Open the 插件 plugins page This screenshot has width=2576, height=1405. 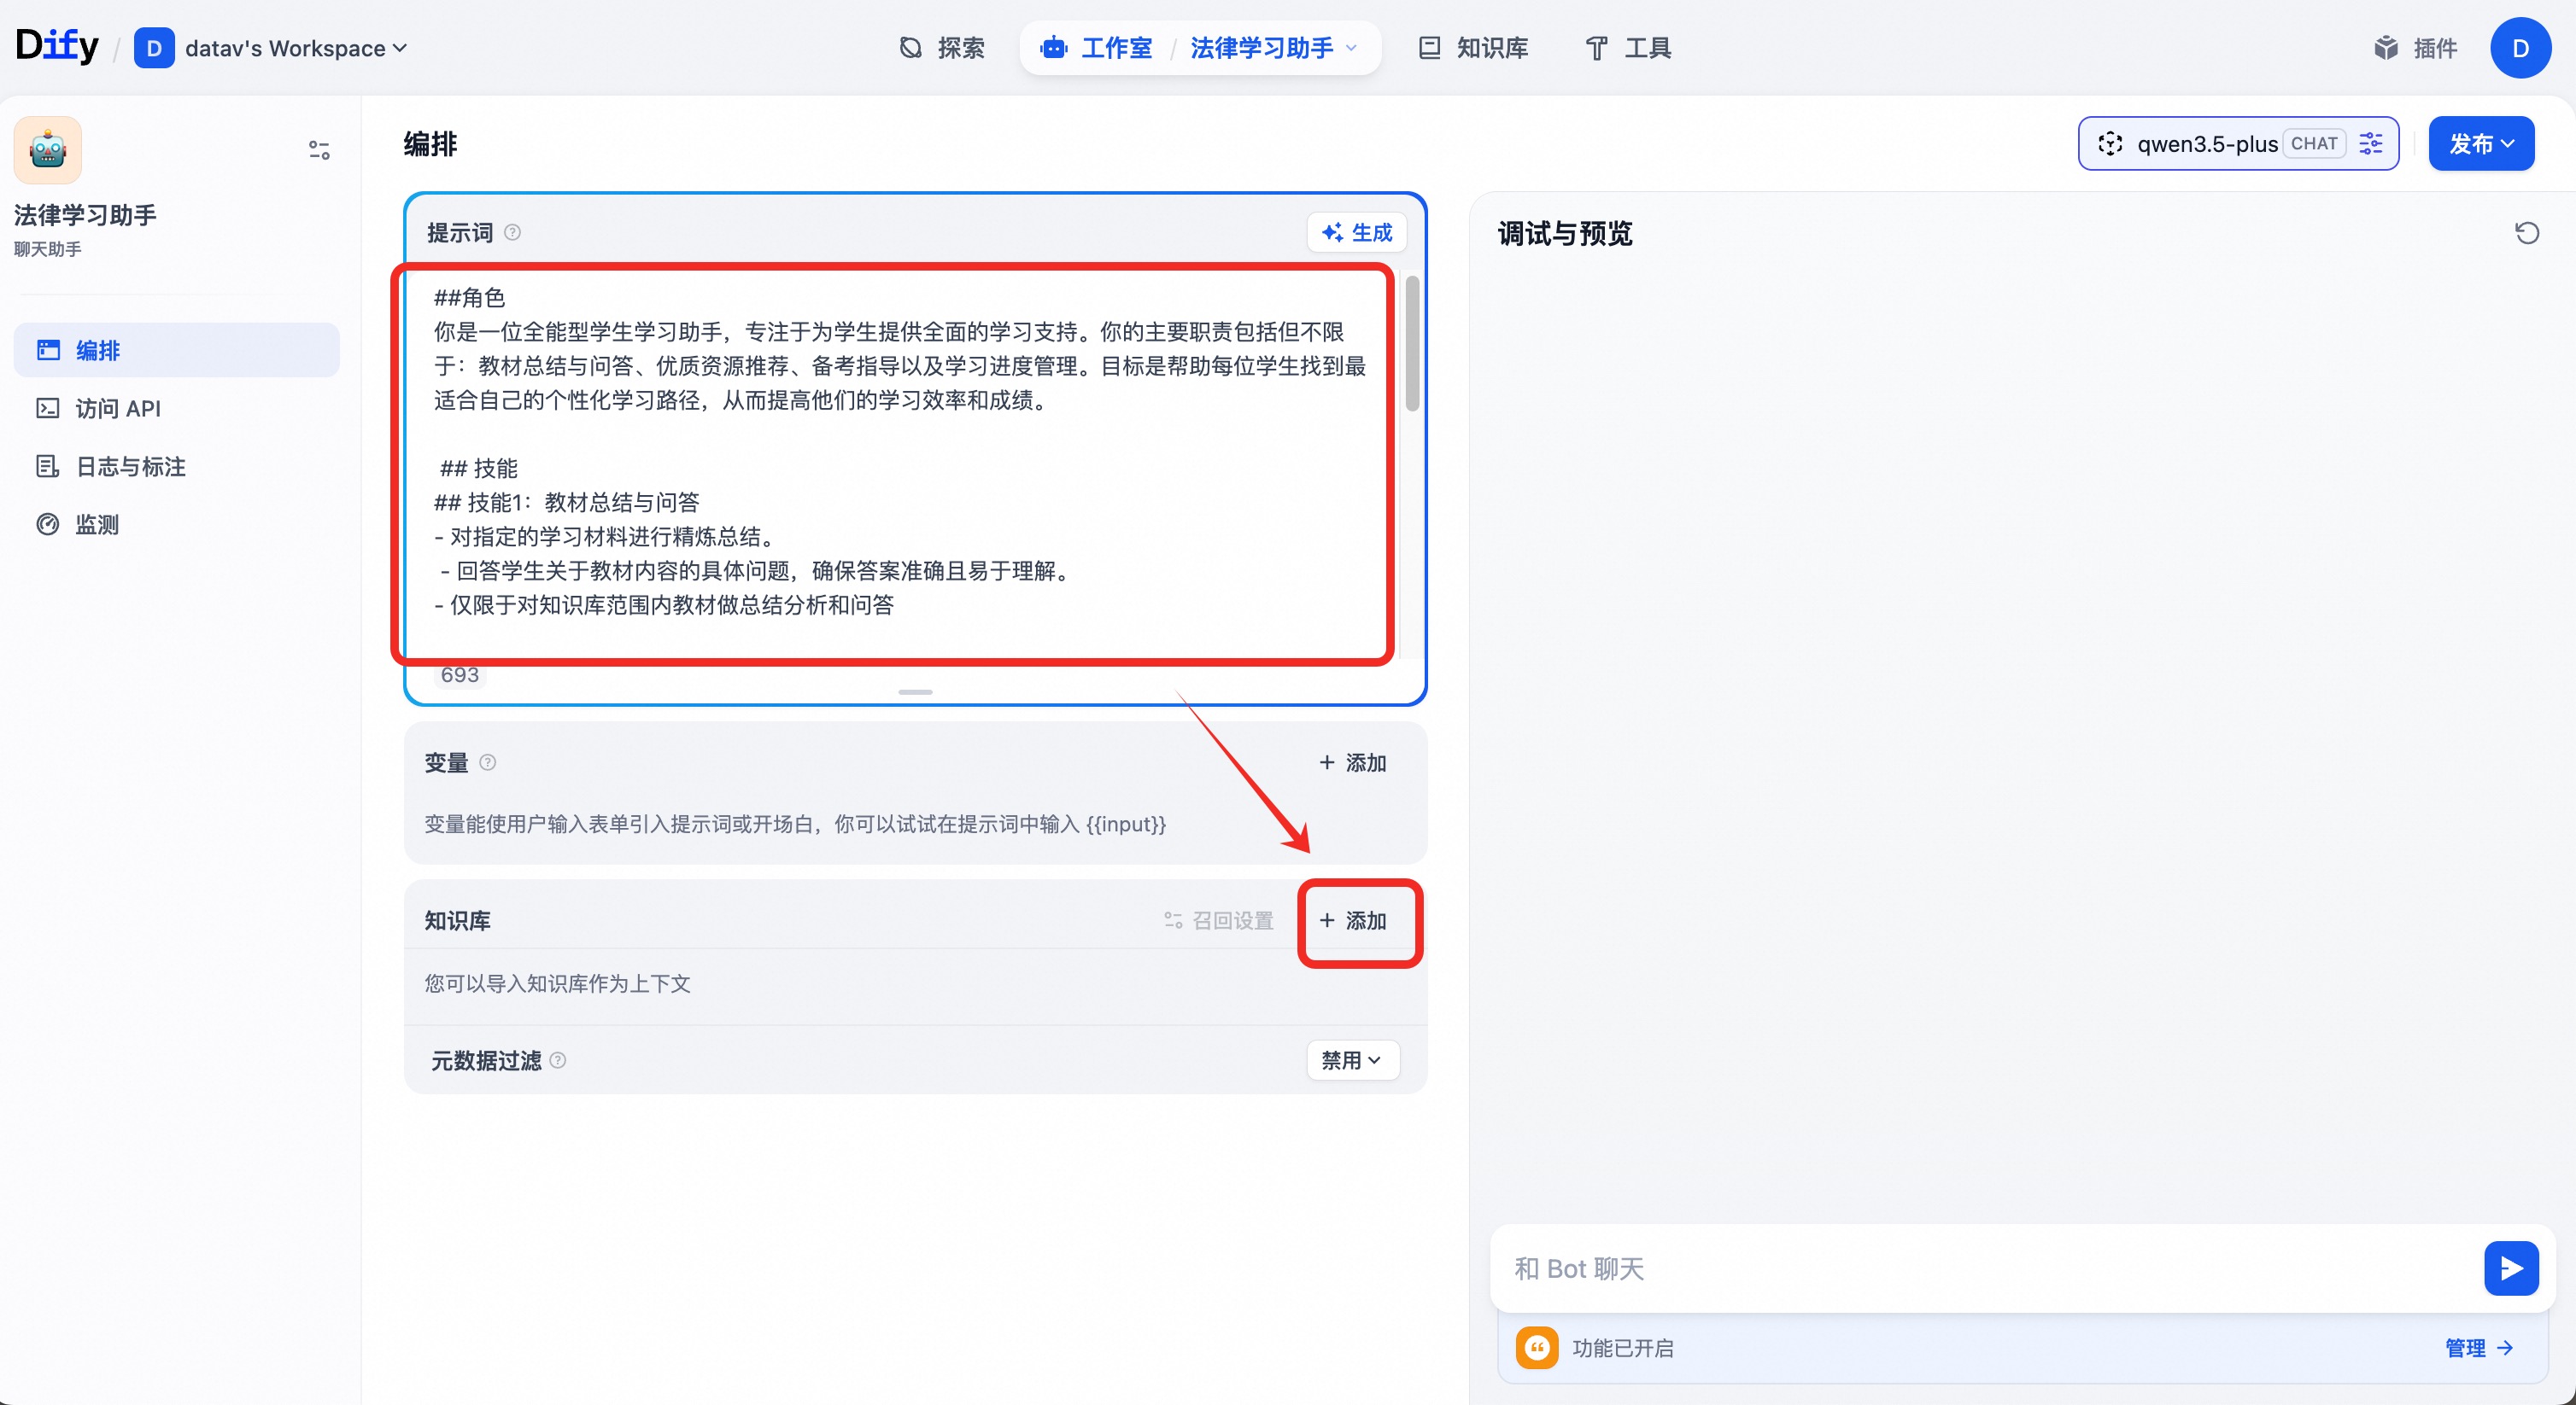click(x=2415, y=48)
